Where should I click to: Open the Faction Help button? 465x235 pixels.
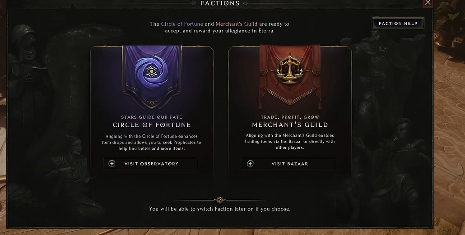(x=398, y=23)
